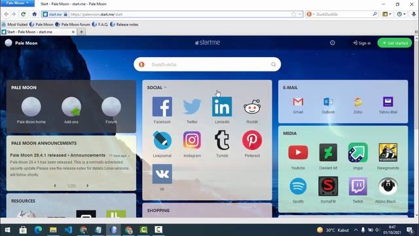Reload the current page
Screen dimensions: 419x236
click(x=24, y=14)
